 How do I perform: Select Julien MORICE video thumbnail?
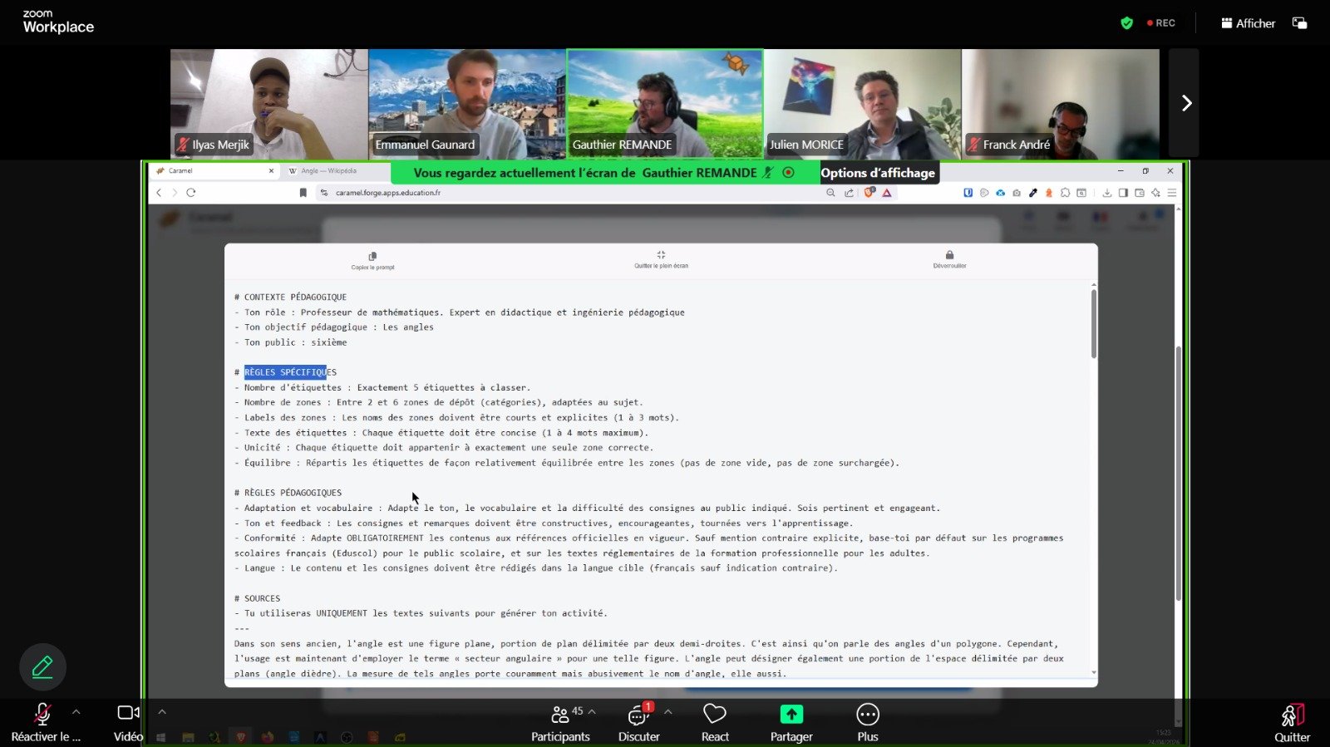[862, 104]
